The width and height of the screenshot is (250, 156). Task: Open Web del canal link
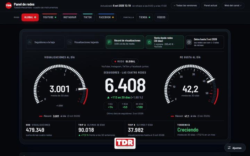[233, 6]
